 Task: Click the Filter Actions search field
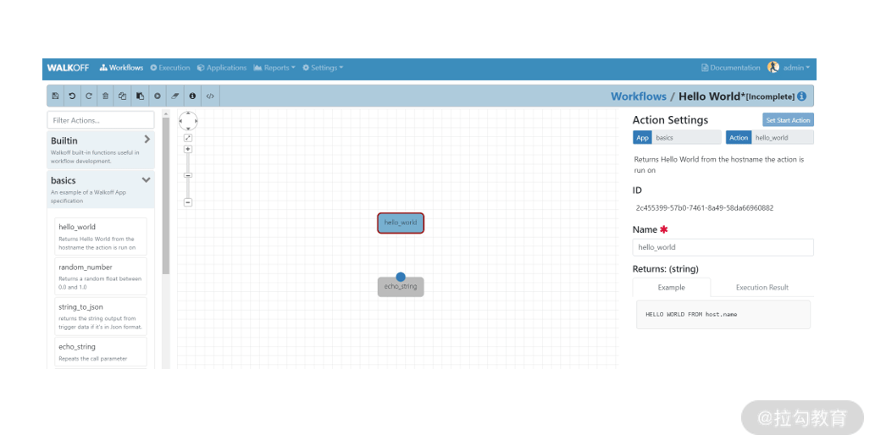(x=101, y=120)
